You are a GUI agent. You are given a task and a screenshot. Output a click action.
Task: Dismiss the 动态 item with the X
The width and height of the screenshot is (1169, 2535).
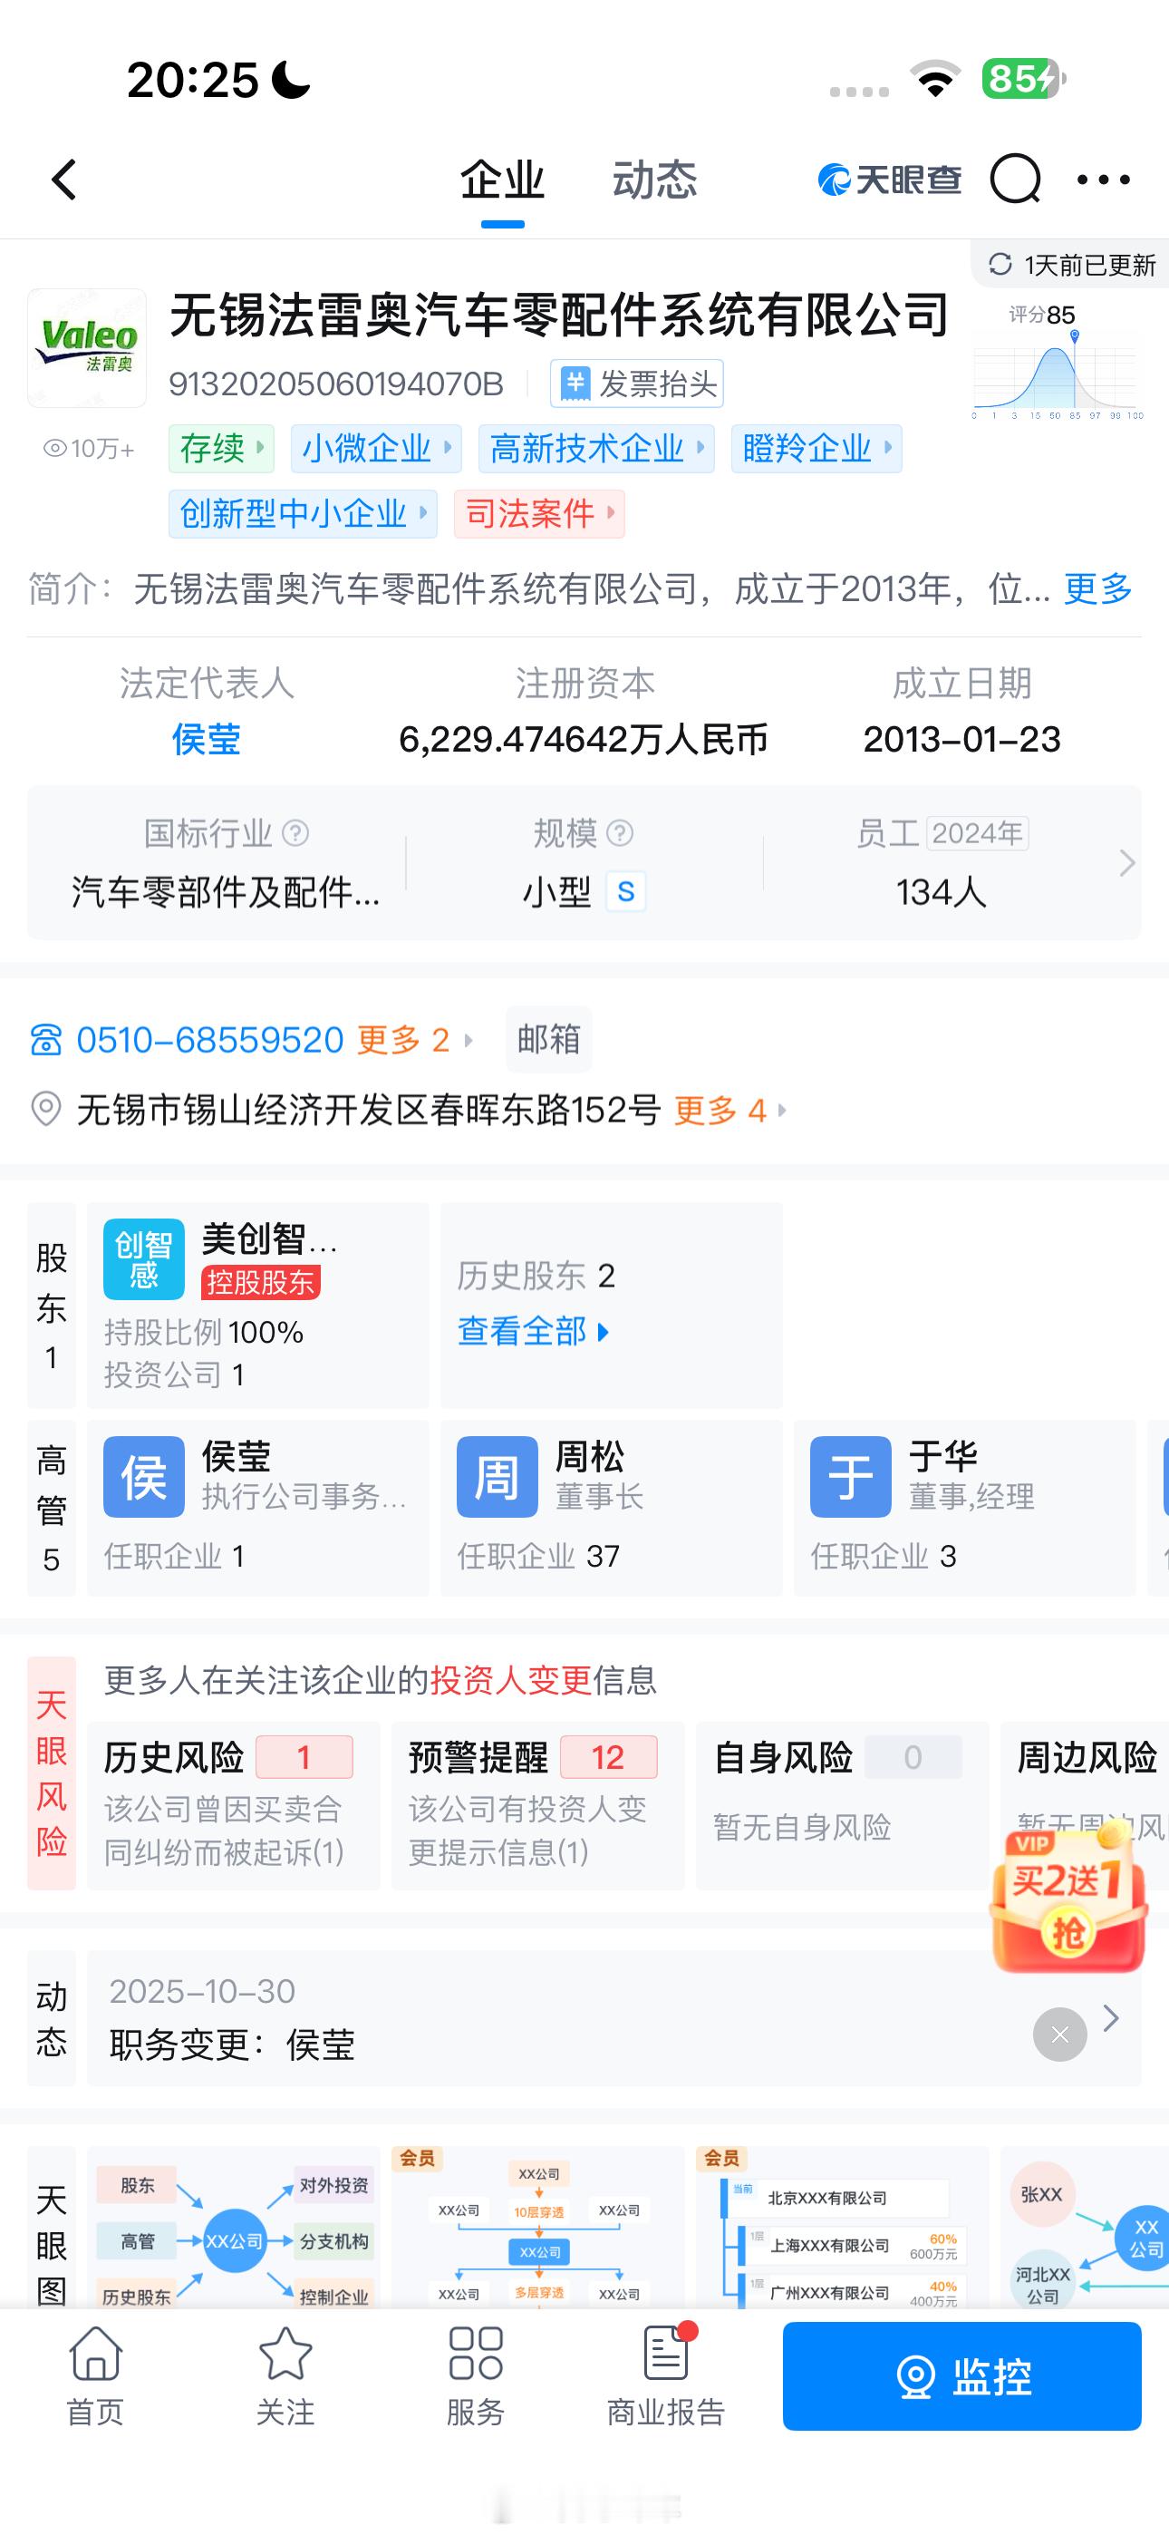point(1059,2035)
